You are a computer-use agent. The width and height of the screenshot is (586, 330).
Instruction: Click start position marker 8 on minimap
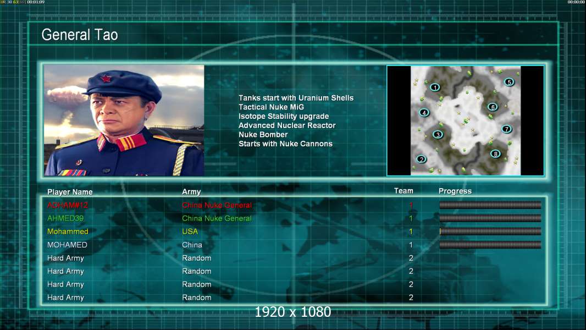495,153
